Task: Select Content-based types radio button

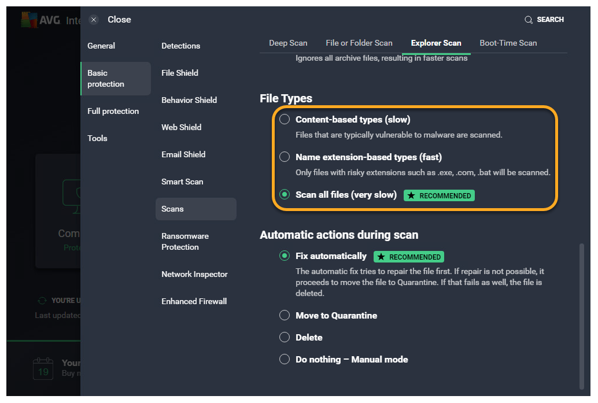Action: [x=285, y=120]
